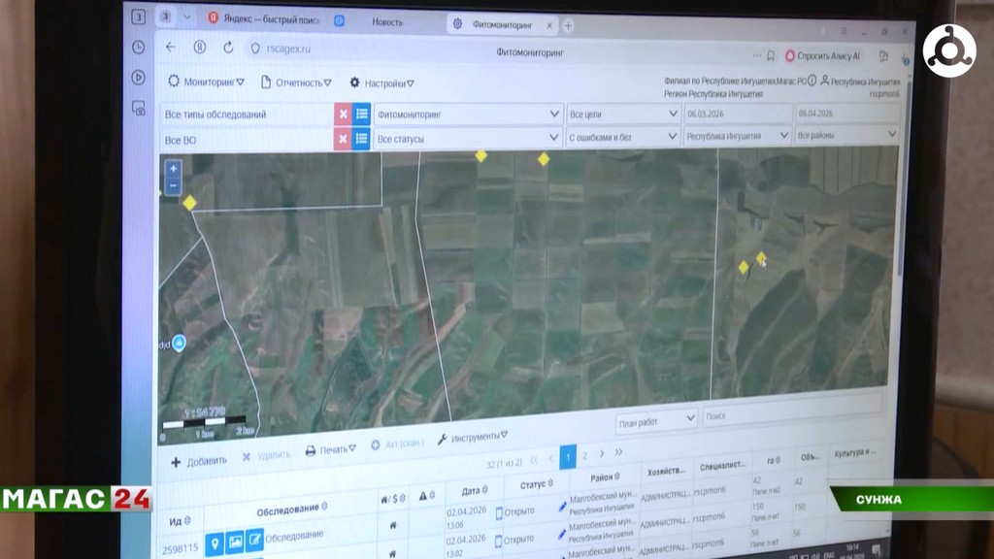
Task: Go to page 2 of results
Action: pyautogui.click(x=584, y=454)
